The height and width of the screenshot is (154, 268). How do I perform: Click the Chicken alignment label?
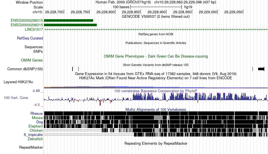point(36,130)
